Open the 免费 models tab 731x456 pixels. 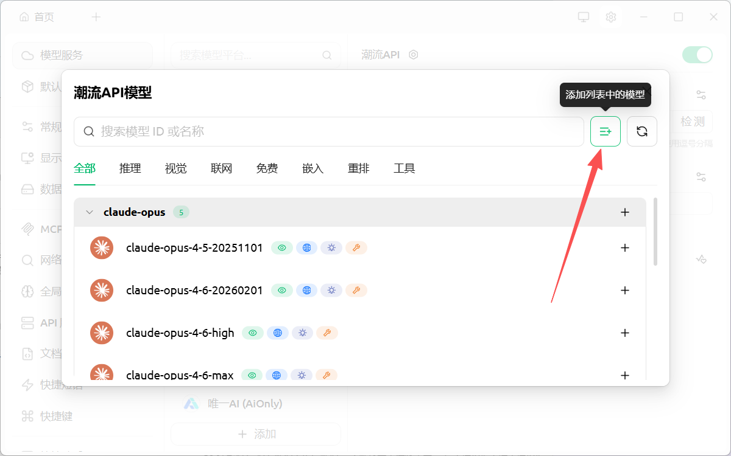267,168
